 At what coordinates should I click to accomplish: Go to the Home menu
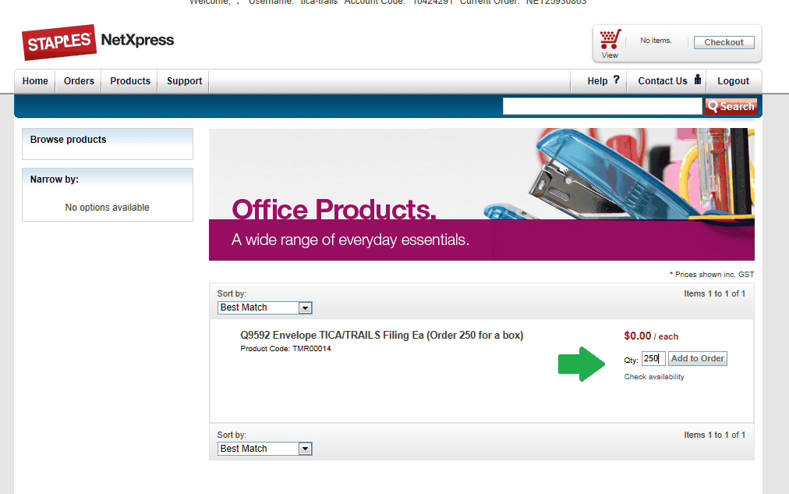click(x=35, y=81)
